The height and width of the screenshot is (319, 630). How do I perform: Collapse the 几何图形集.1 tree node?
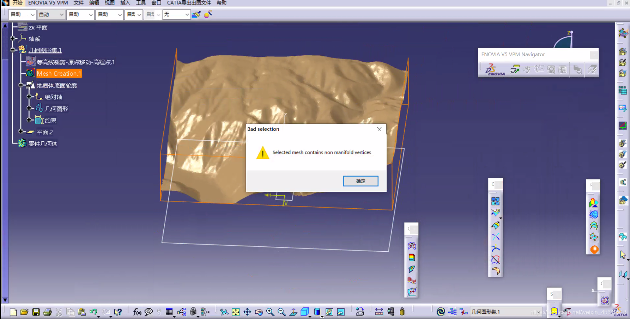(x=13, y=50)
